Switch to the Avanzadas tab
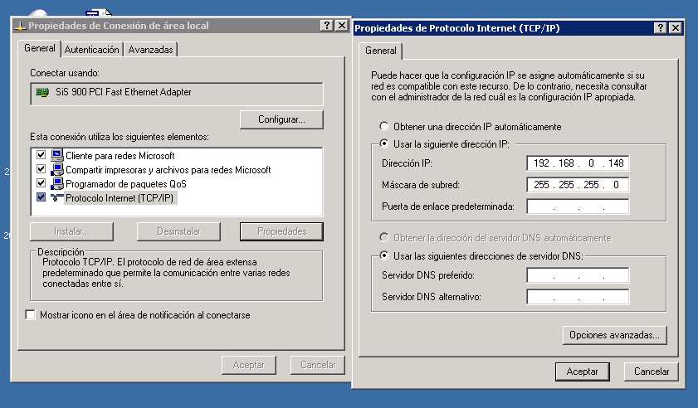Viewport: 698px width, 408px height. (x=150, y=50)
